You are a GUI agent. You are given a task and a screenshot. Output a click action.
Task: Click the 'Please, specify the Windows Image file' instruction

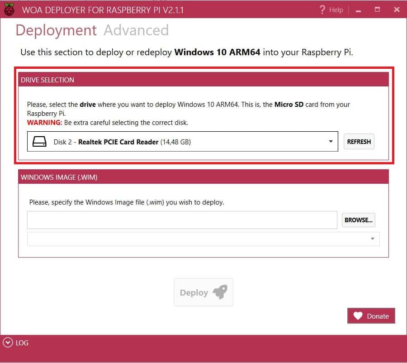pos(127,202)
